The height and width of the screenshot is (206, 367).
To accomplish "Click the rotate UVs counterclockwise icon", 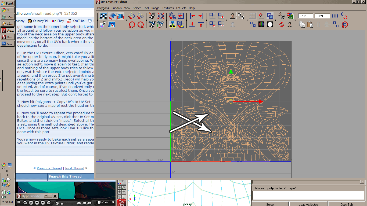I will coord(132,25).
